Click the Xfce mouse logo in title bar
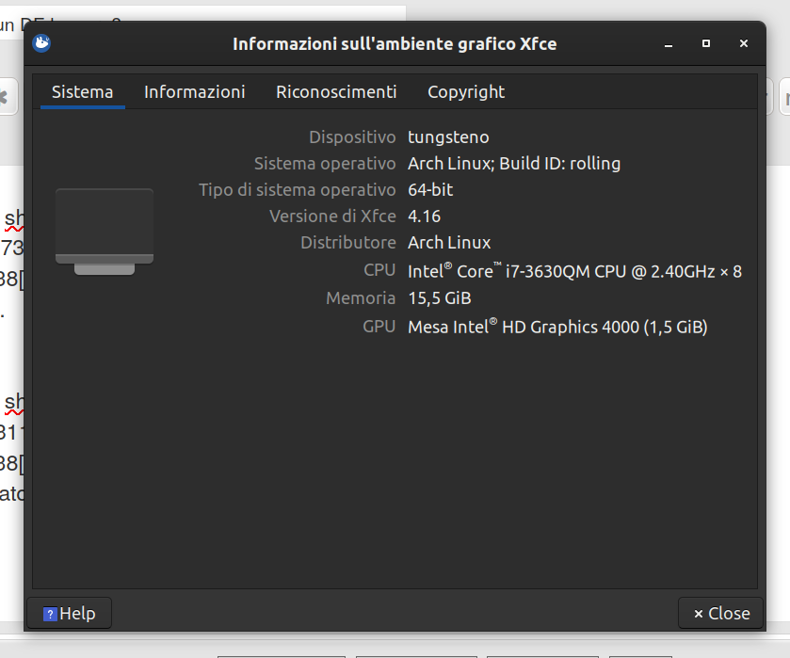Screen dimensions: 790x658 [x=41, y=43]
